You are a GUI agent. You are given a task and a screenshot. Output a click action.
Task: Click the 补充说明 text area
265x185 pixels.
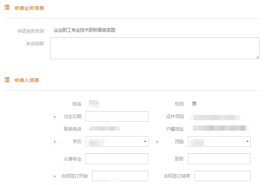click(154, 48)
